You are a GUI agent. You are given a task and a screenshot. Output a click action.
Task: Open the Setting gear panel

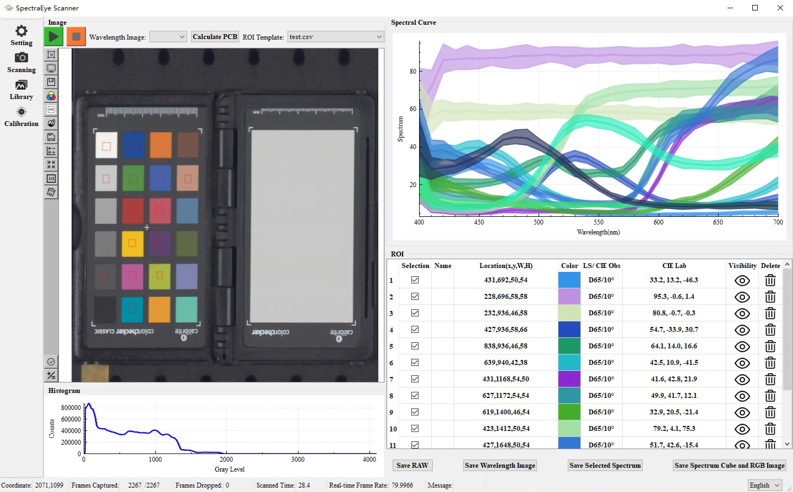coord(21,36)
